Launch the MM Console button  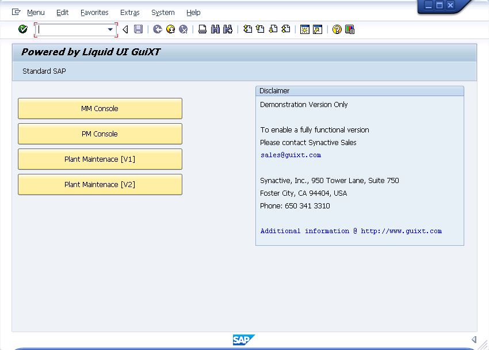[100, 109]
